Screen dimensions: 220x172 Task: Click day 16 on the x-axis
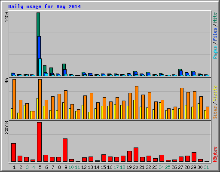110,167
